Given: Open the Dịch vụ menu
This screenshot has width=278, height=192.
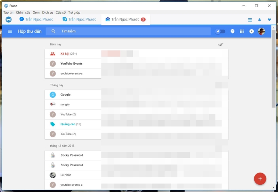Looking at the screenshot, I should click(x=48, y=13).
